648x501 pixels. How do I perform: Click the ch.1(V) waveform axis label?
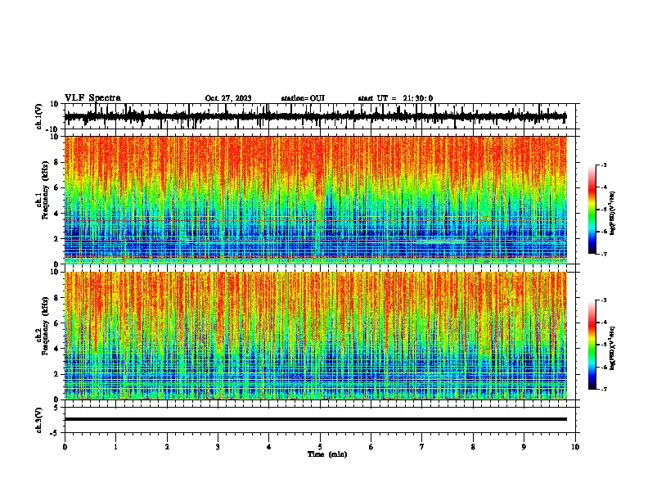tap(39, 116)
